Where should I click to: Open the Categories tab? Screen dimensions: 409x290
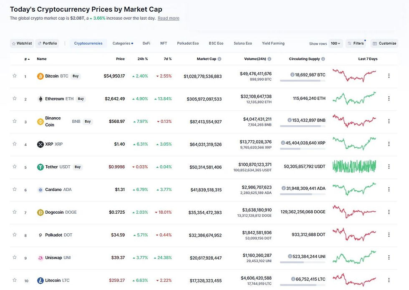123,43
